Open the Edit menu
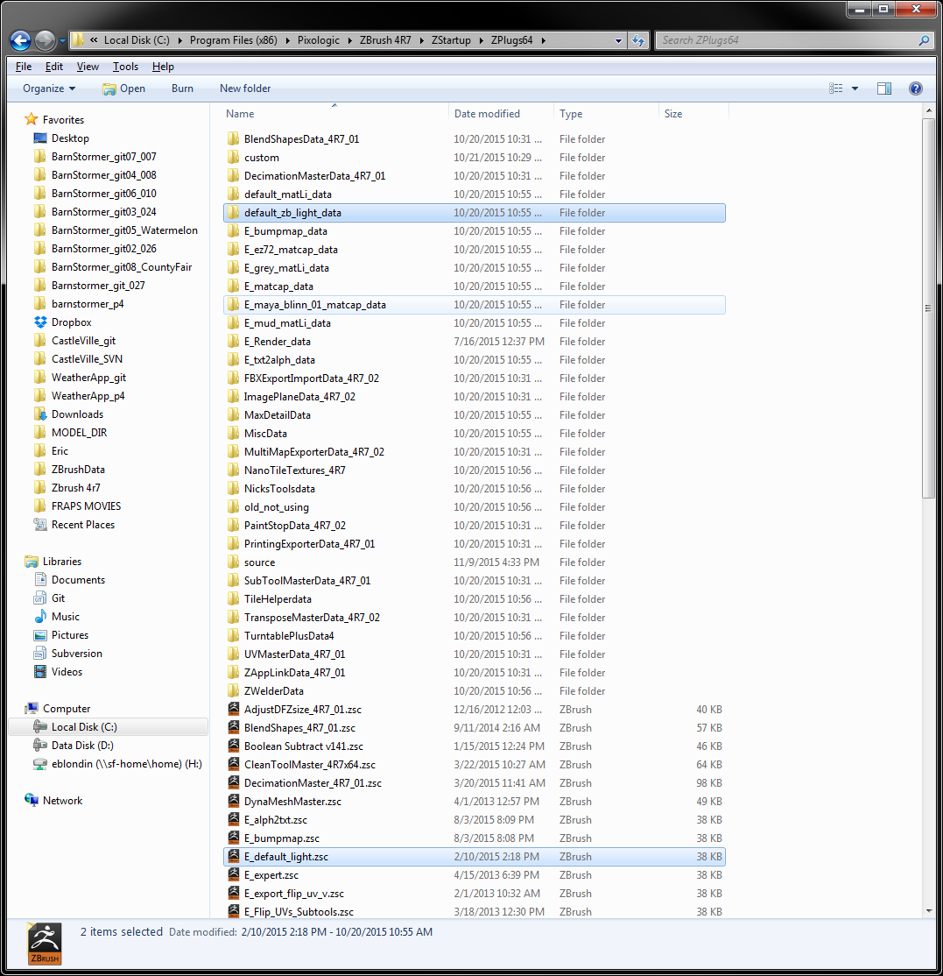 tap(54, 67)
